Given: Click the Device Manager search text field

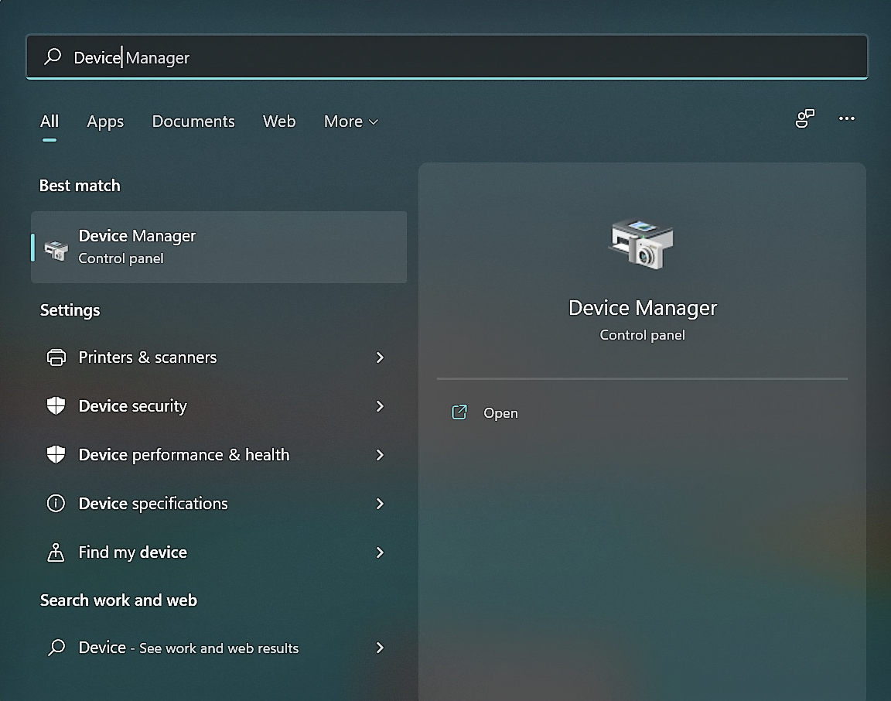Looking at the screenshot, I should [x=446, y=56].
